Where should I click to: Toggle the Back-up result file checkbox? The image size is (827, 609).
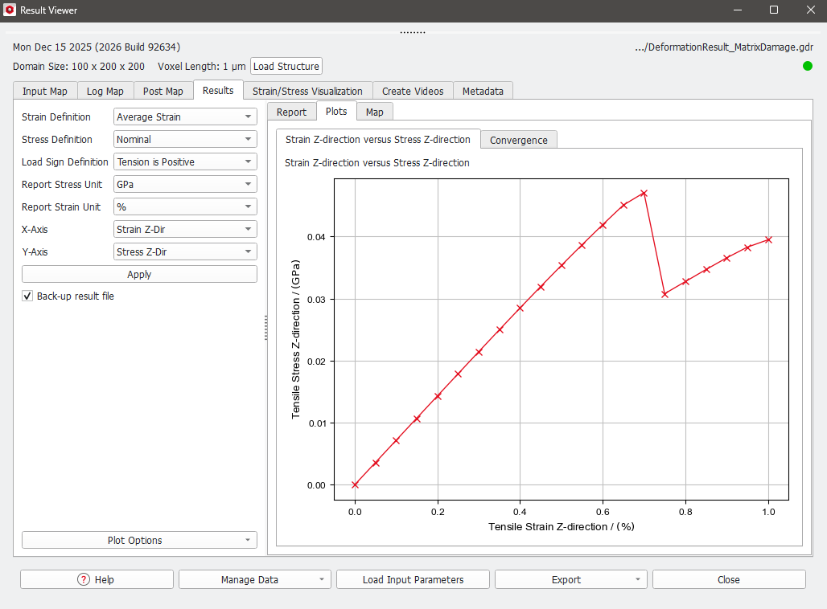point(27,296)
